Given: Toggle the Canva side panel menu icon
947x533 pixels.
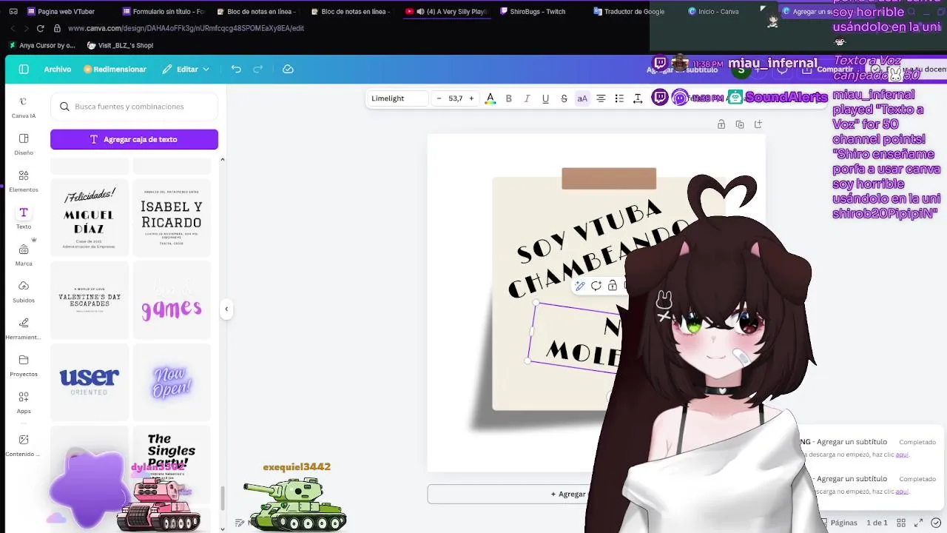Looking at the screenshot, I should tap(24, 69).
